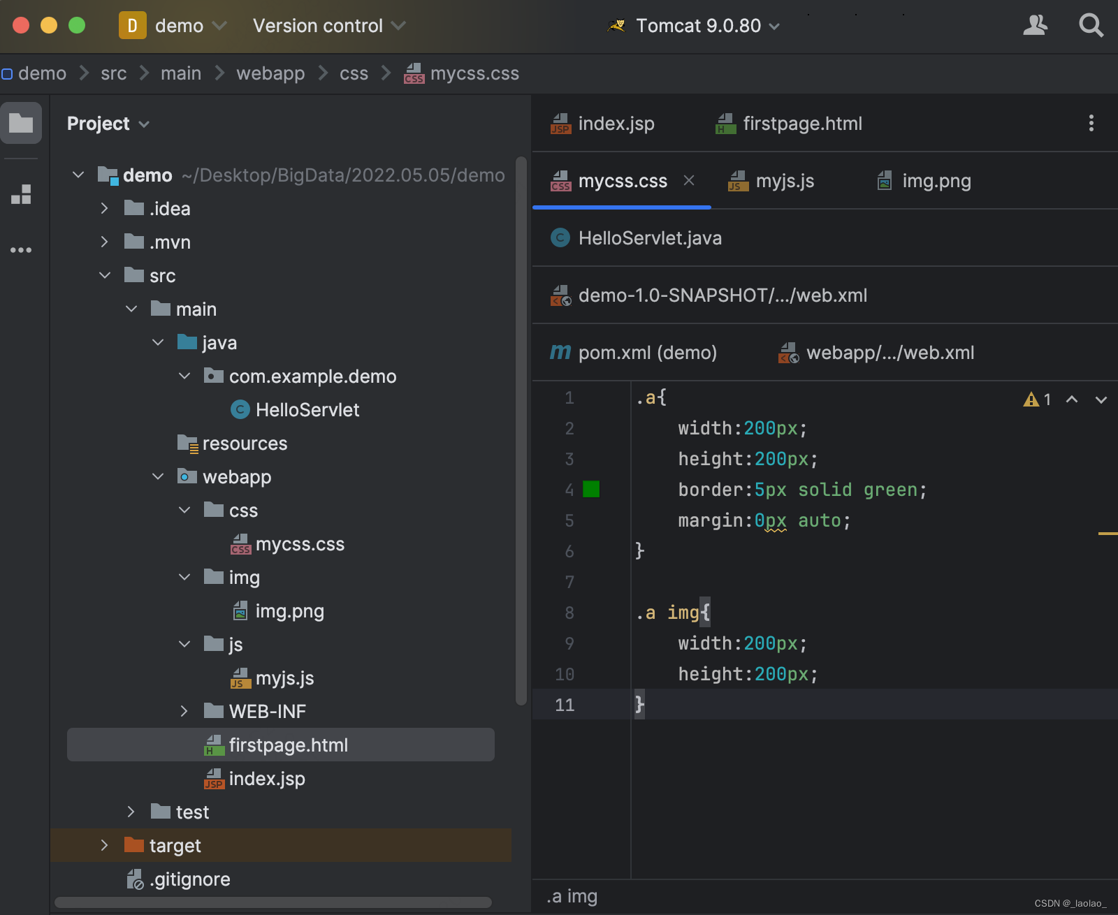This screenshot has width=1118, height=915.
Task: Switch to the HelloServlet.java editor tab
Action: click(x=637, y=238)
